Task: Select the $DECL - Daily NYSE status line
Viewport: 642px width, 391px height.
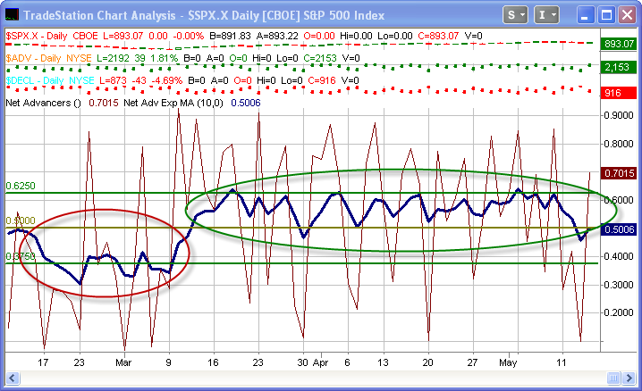Action: point(182,80)
